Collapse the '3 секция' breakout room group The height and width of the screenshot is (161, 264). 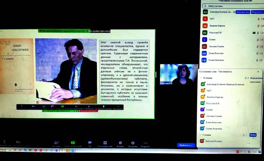pos(201,78)
